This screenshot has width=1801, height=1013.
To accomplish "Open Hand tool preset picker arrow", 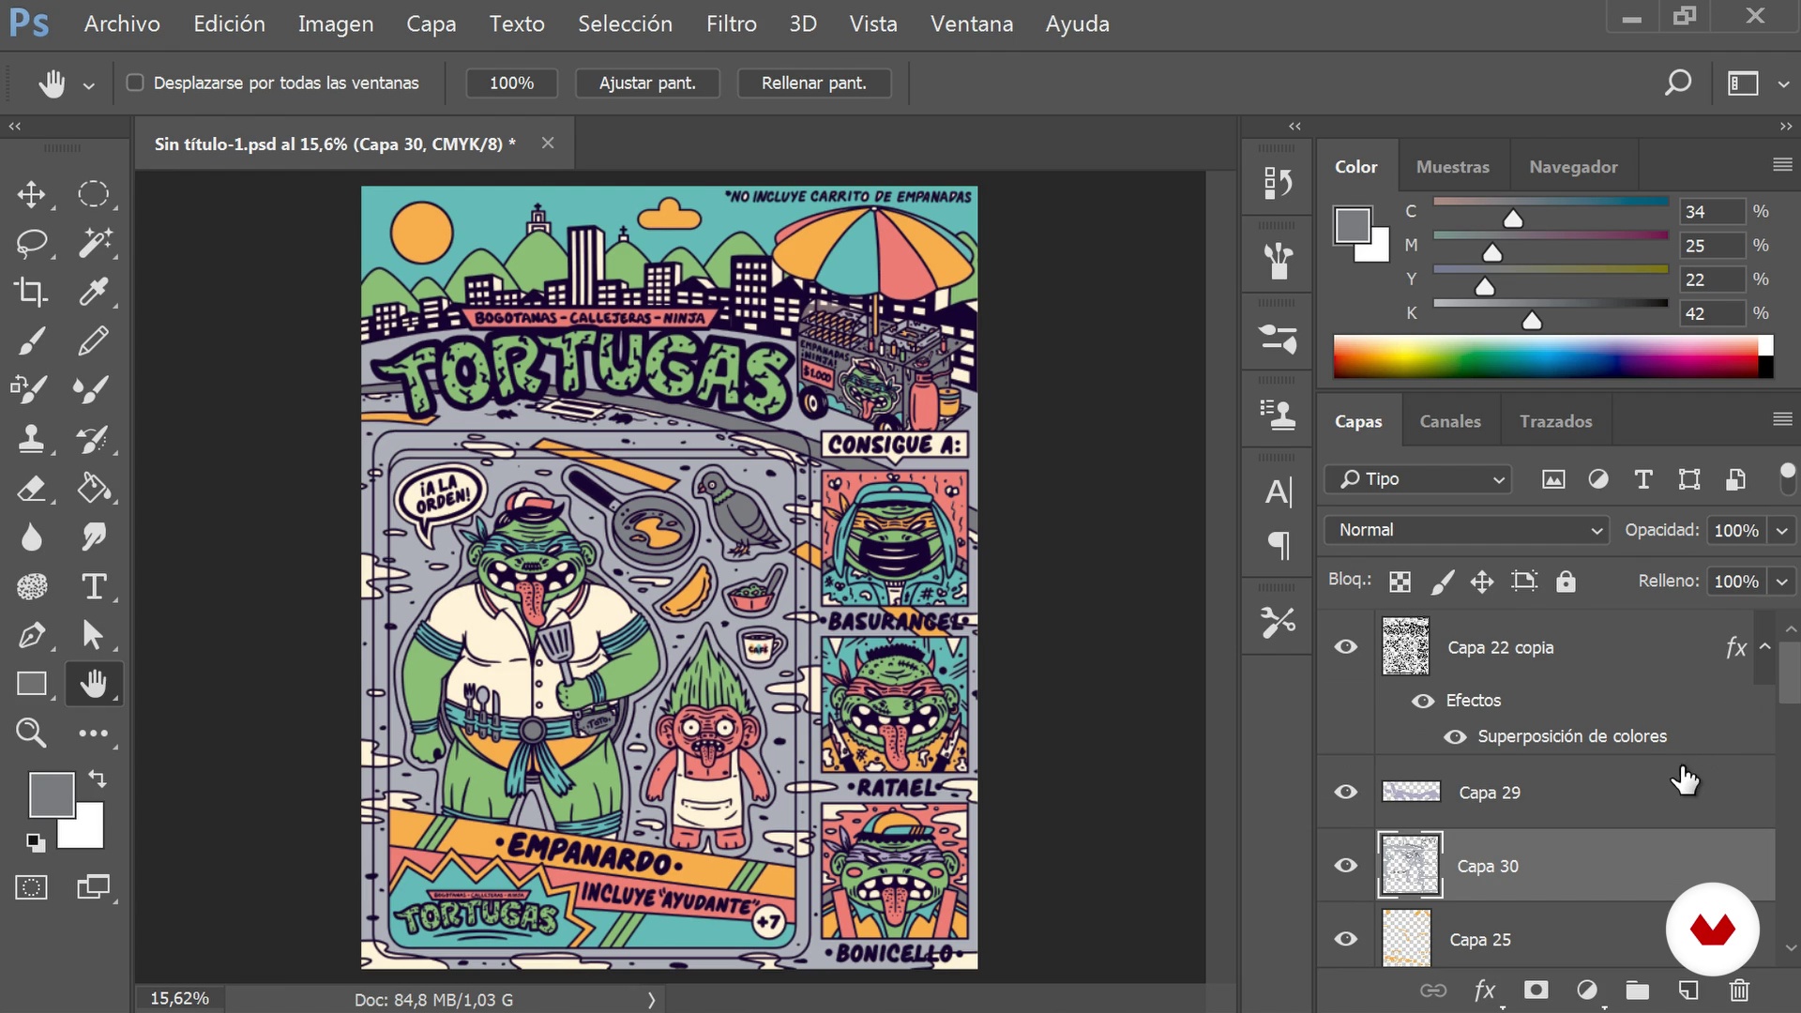I will 88,84.
